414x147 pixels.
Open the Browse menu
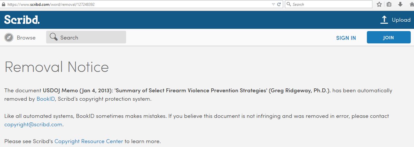pos(26,38)
